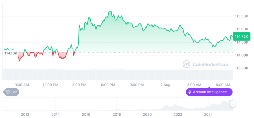Click the 7 Aug date axis label

[x=165, y=85]
